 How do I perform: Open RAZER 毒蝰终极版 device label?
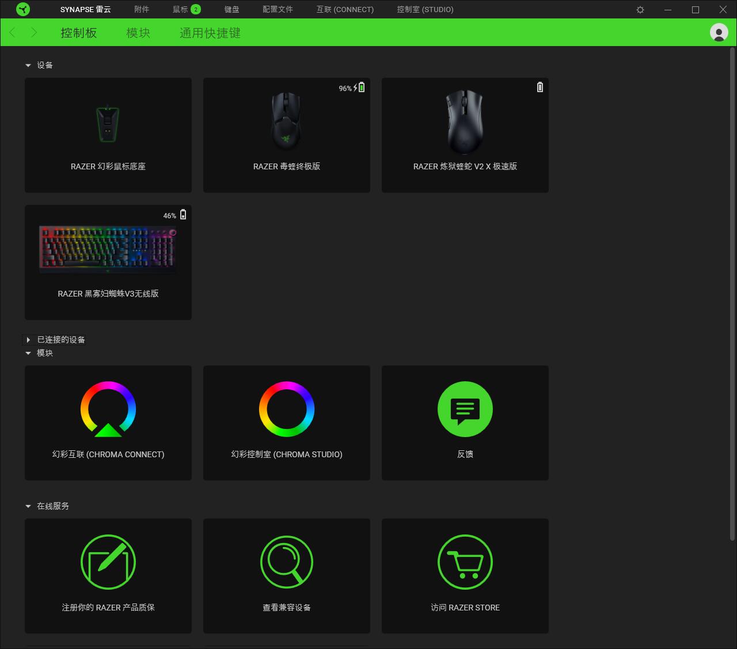[x=287, y=166]
